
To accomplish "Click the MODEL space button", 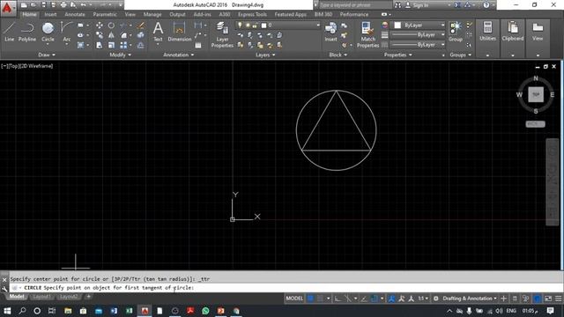I will (294, 299).
